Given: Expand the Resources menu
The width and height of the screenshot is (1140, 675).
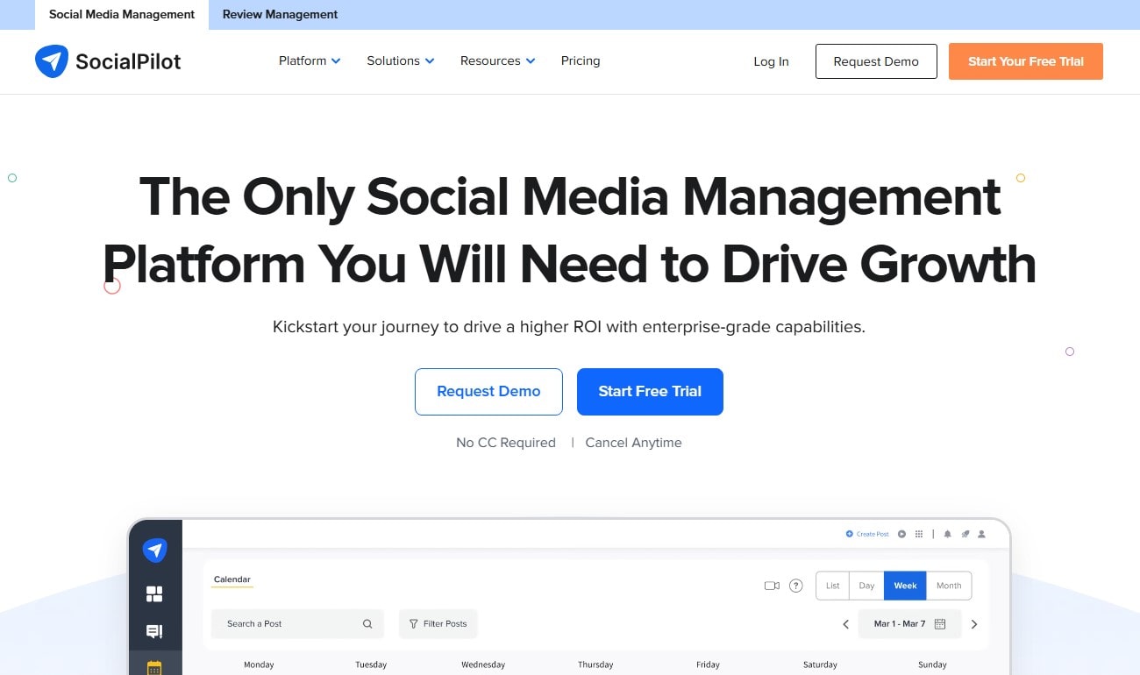Looking at the screenshot, I should 497,60.
